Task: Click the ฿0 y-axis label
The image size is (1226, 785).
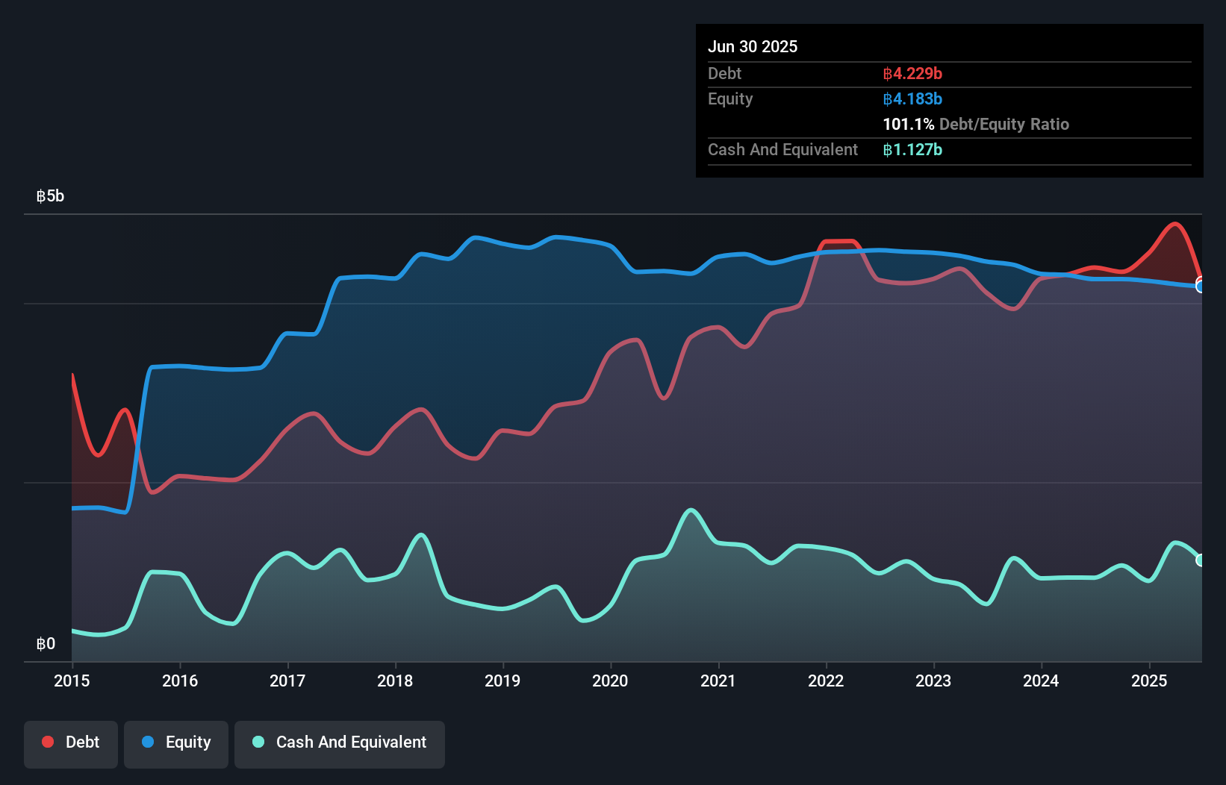Action: tap(46, 644)
